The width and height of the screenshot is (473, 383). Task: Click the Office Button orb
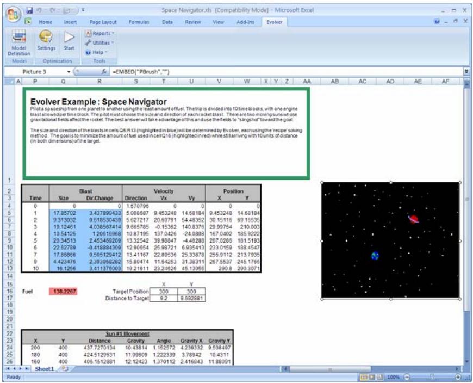click(x=12, y=13)
